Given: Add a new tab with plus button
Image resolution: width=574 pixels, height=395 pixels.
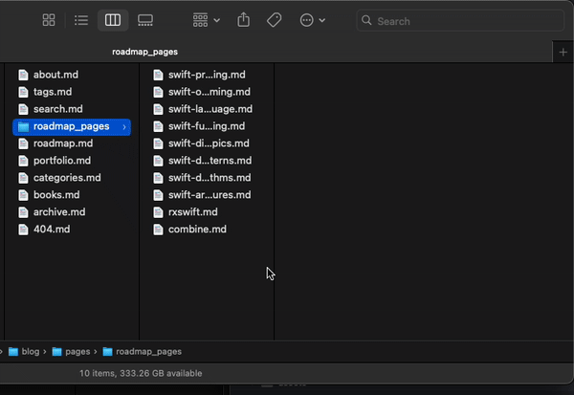Looking at the screenshot, I should pyautogui.click(x=563, y=52).
